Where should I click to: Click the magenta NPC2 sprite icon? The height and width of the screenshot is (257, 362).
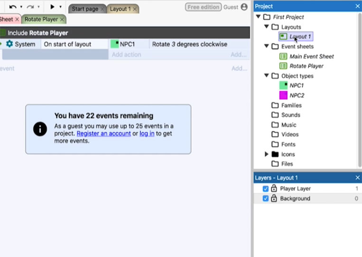[x=283, y=95]
